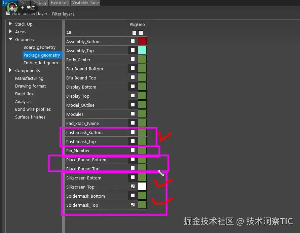Select Drawing format in the tree
300x233 pixels.
(x=30, y=86)
